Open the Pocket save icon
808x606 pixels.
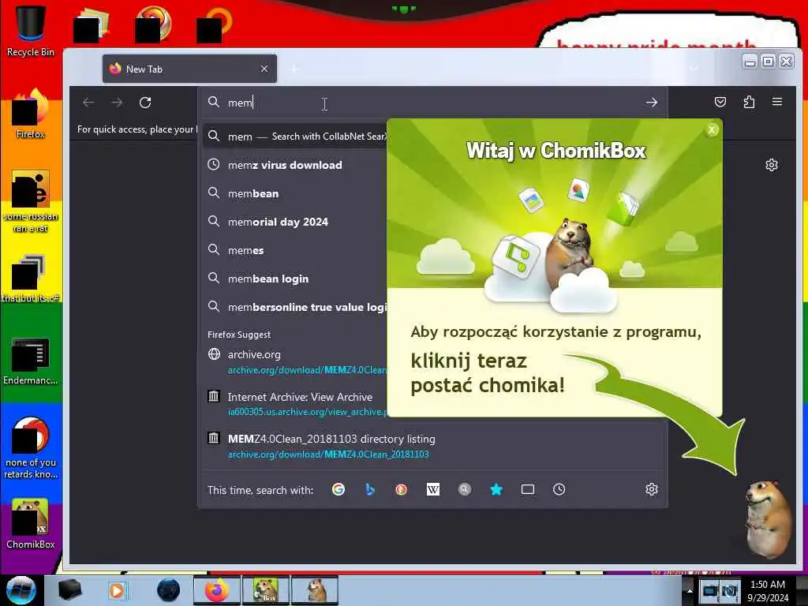click(720, 102)
